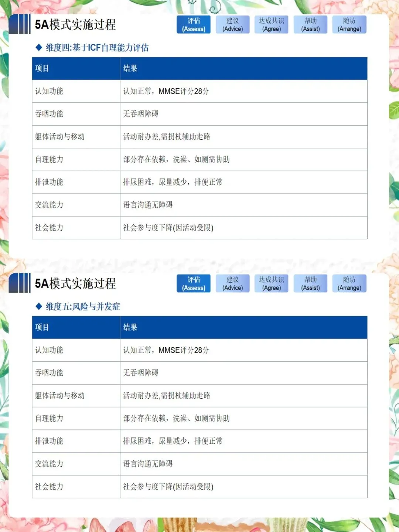Click 社会能力 row label in 维度五 table

pos(49,487)
